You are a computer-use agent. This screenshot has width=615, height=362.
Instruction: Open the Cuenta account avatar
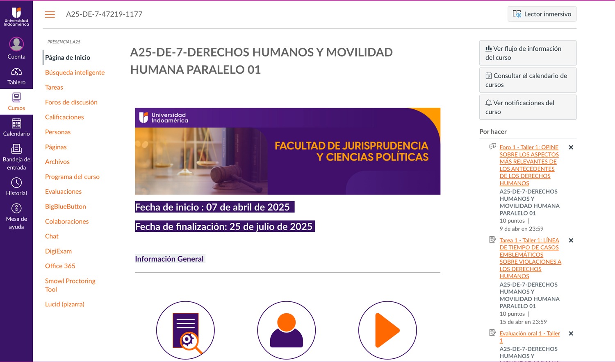(x=16, y=44)
